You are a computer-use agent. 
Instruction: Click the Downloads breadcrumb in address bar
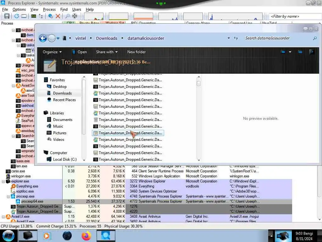tap(107, 38)
